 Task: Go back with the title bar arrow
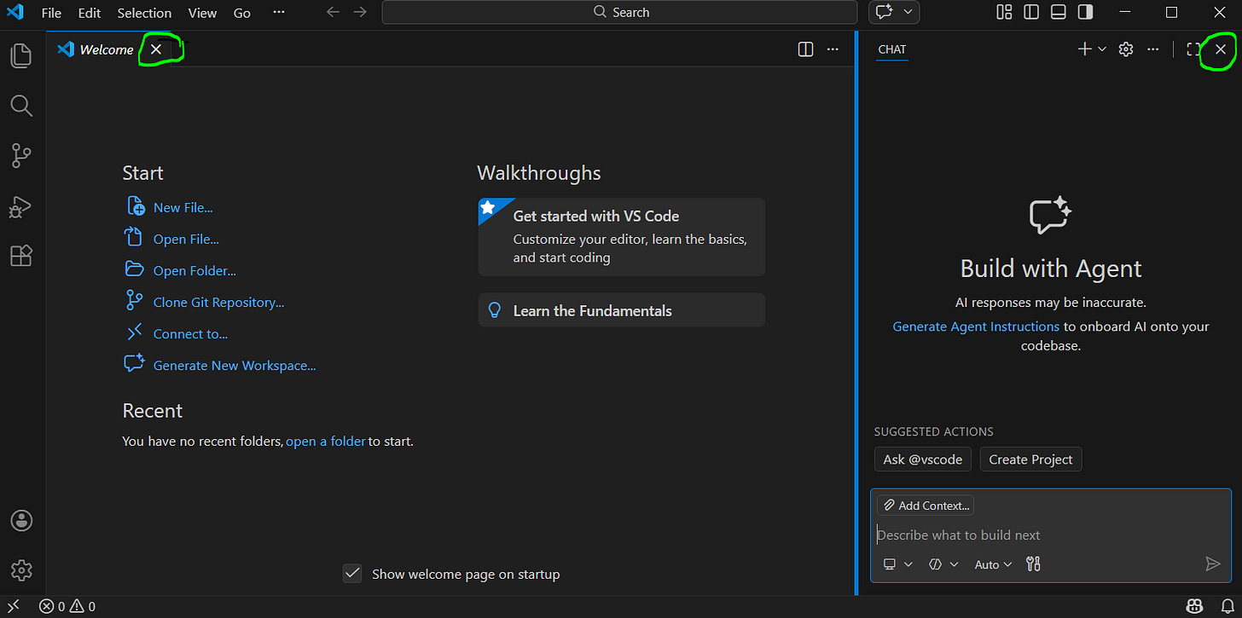point(333,12)
